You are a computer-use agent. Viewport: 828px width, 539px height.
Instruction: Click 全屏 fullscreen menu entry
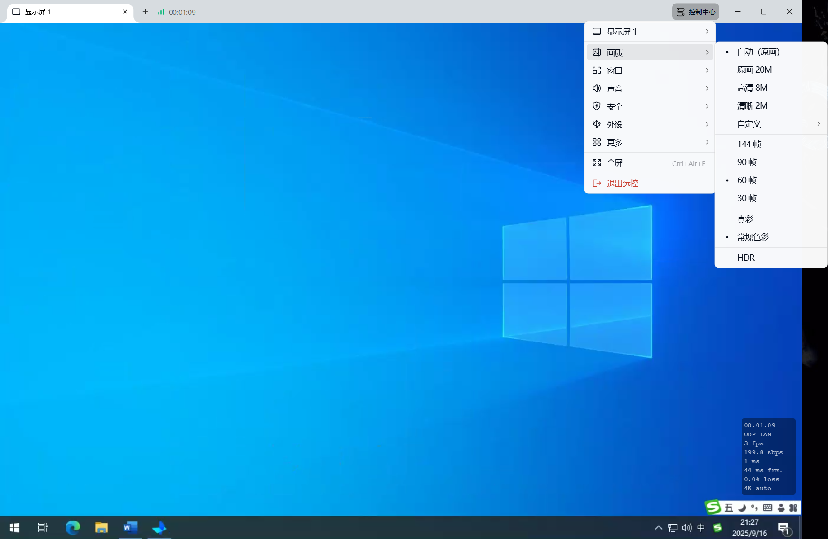(650, 163)
